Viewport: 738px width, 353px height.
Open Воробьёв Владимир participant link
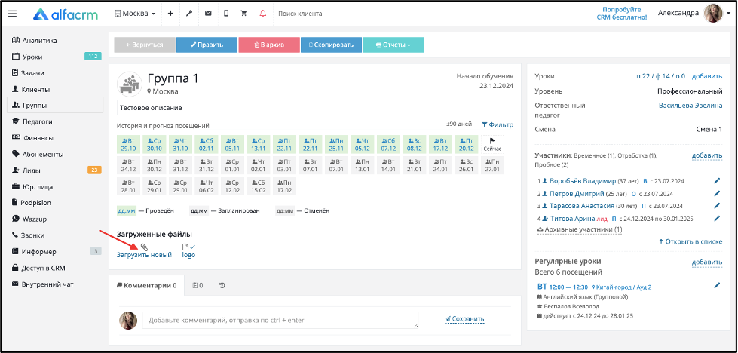(x=583, y=181)
